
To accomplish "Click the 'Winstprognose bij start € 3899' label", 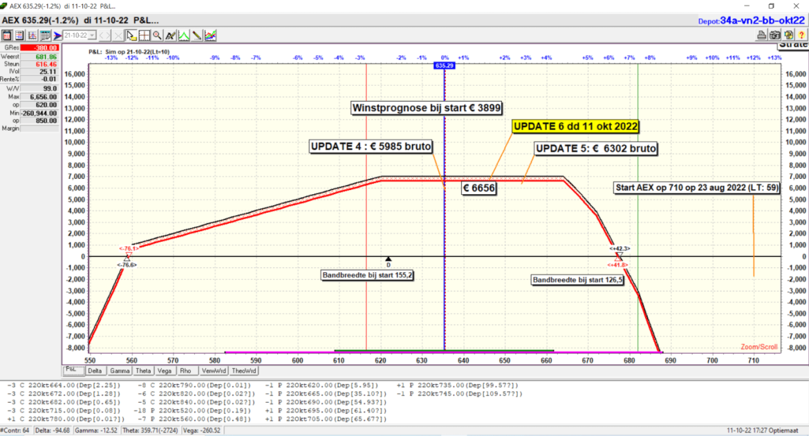I will [x=426, y=108].
